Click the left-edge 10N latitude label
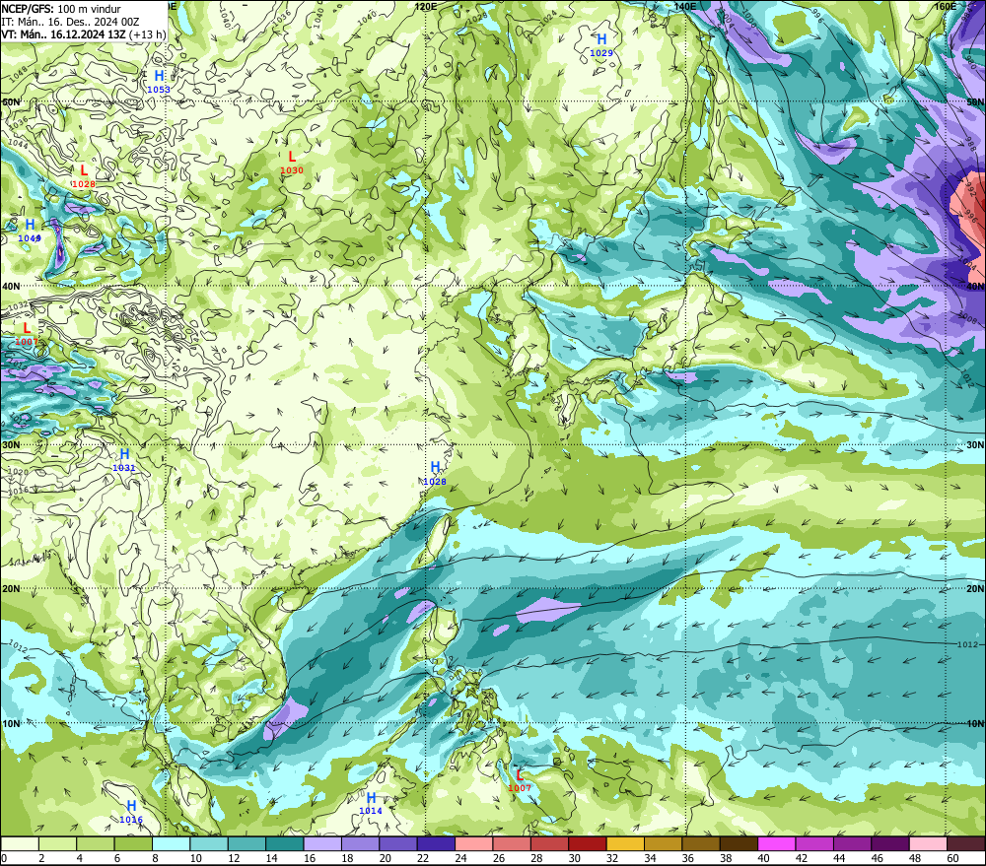Image resolution: width=986 pixels, height=866 pixels. click(x=11, y=723)
